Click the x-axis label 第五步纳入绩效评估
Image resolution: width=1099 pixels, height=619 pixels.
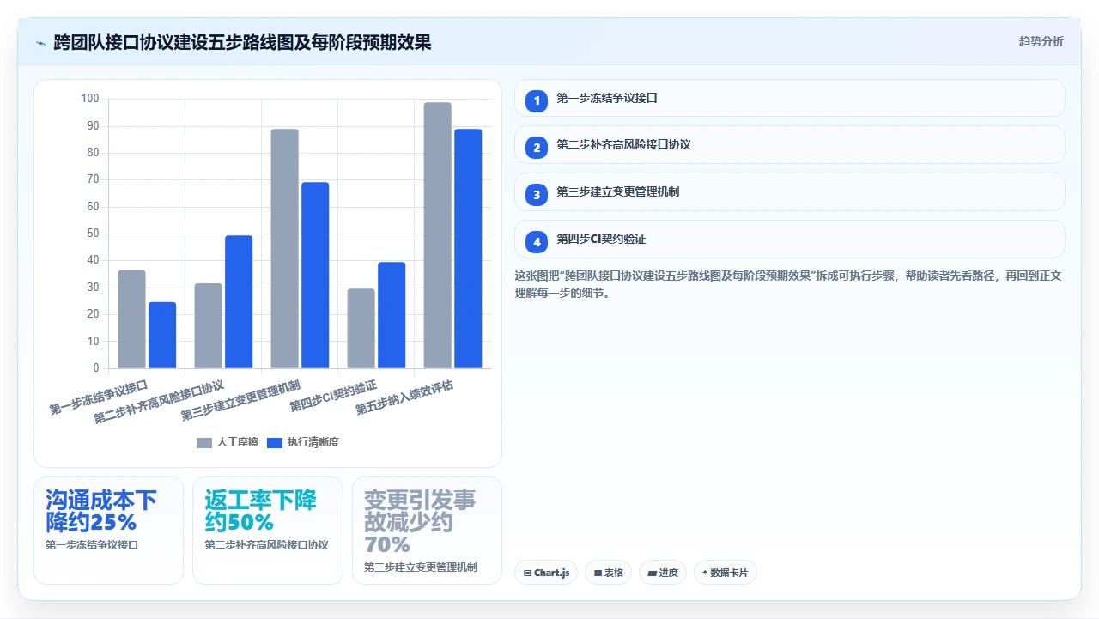click(x=404, y=397)
